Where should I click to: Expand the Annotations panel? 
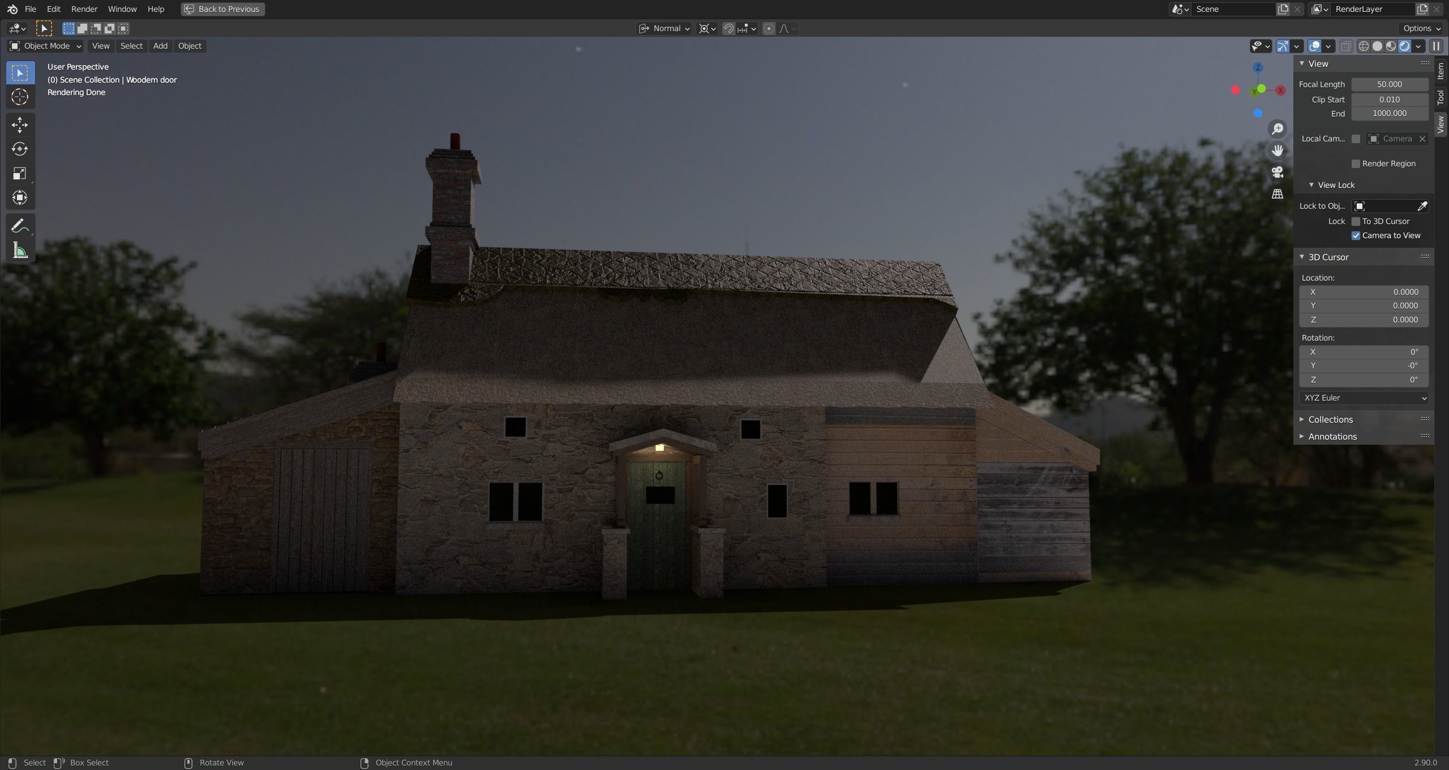[1332, 436]
